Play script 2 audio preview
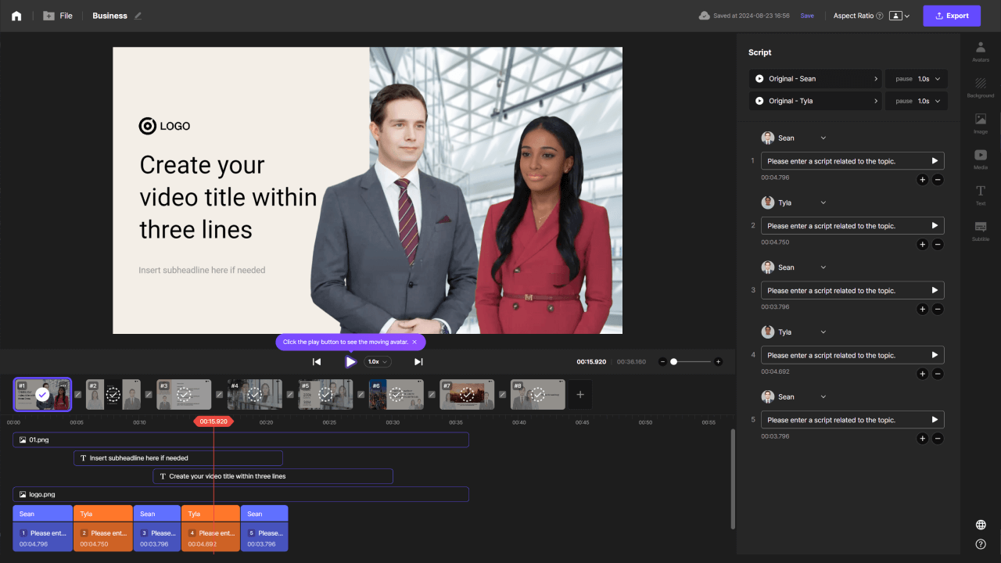 click(934, 226)
